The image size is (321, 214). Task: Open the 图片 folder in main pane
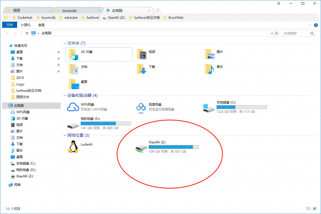click(x=210, y=55)
